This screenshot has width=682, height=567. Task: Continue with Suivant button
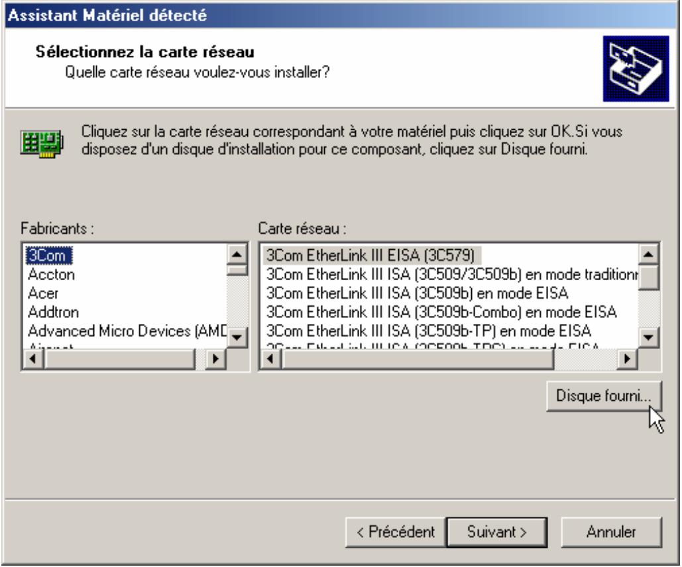coord(496,532)
